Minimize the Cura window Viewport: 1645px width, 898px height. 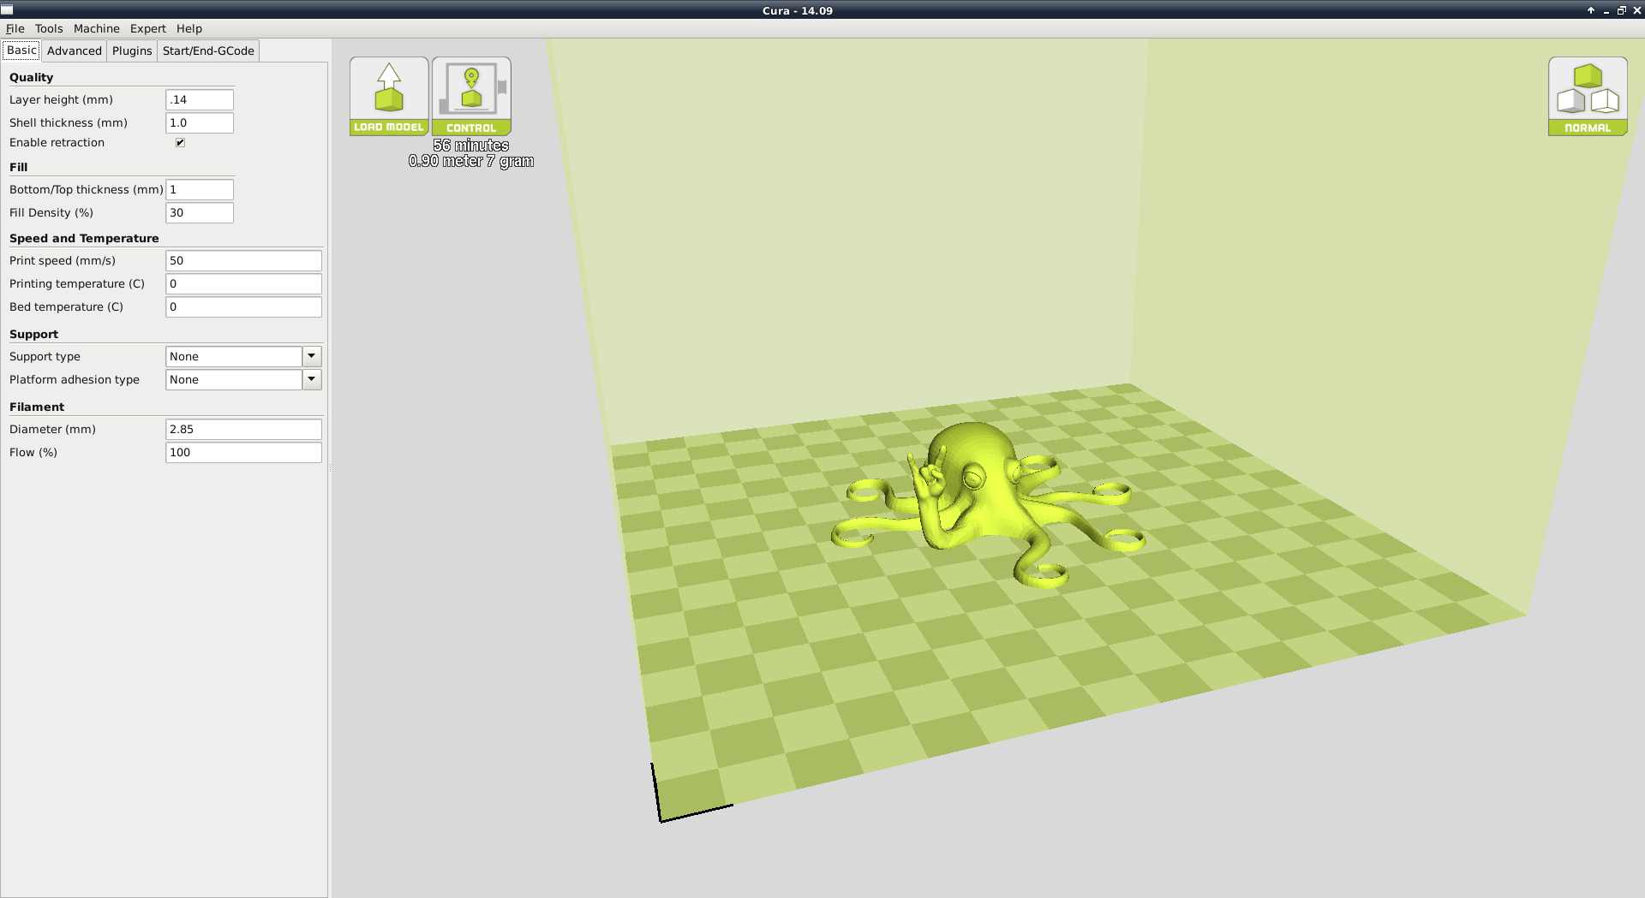click(1606, 10)
